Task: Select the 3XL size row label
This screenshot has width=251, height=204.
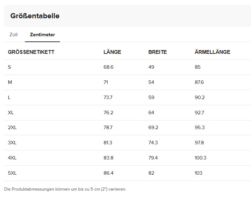Action: point(12,143)
